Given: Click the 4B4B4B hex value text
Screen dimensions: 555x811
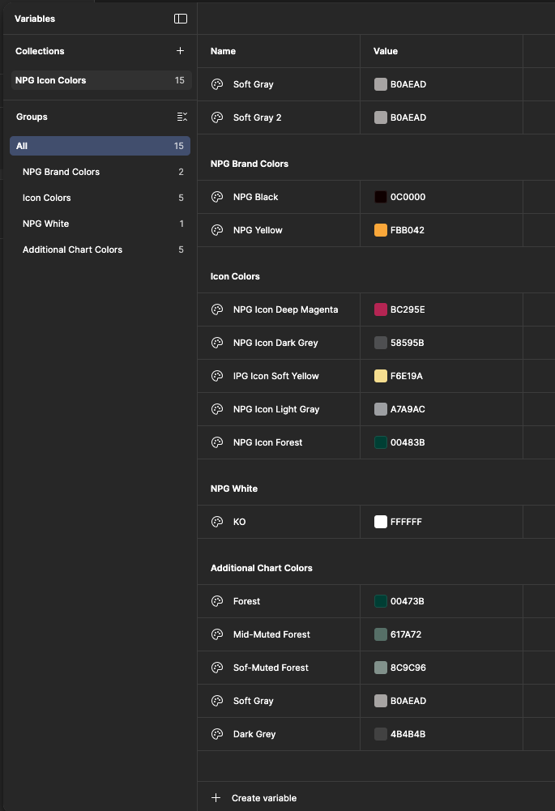Looking at the screenshot, I should pyautogui.click(x=408, y=734).
